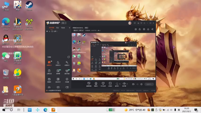Open the Steam desktop shortcut
This screenshot has height=113, width=201.
click(29, 6)
